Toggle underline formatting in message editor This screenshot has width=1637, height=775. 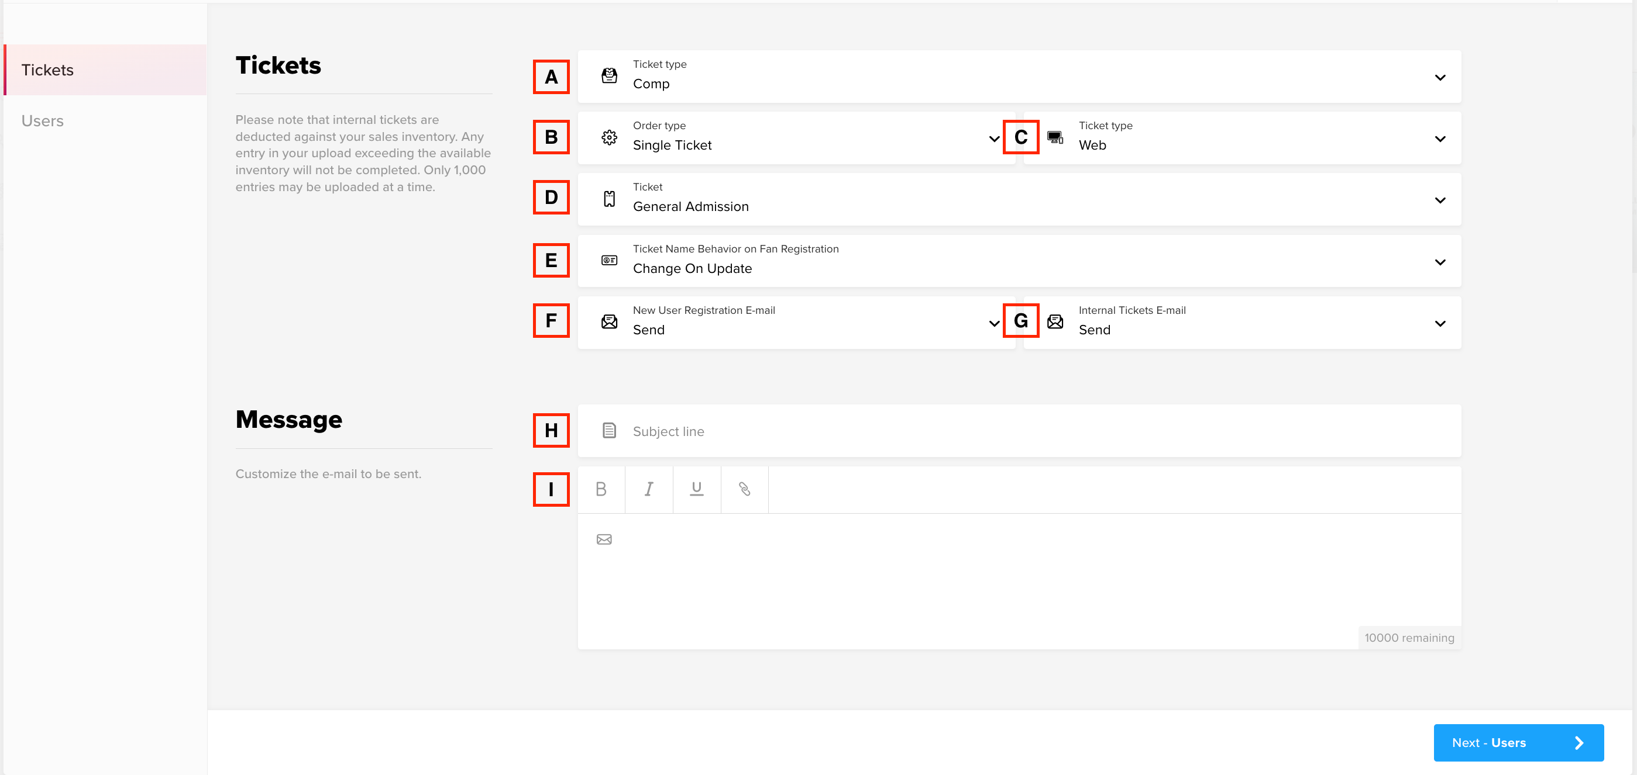point(696,489)
